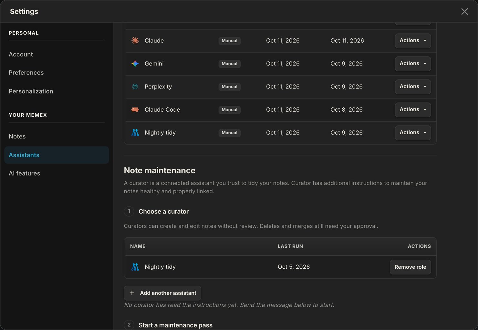Screen dimensions: 478x330
Task: Open Account settings
Action: coord(21,54)
